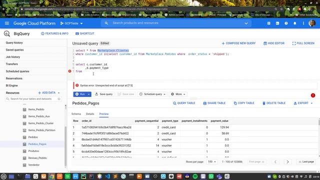Select the Items_Pedido_Partition table
This screenshot has height=180, width=320.
(41, 130)
